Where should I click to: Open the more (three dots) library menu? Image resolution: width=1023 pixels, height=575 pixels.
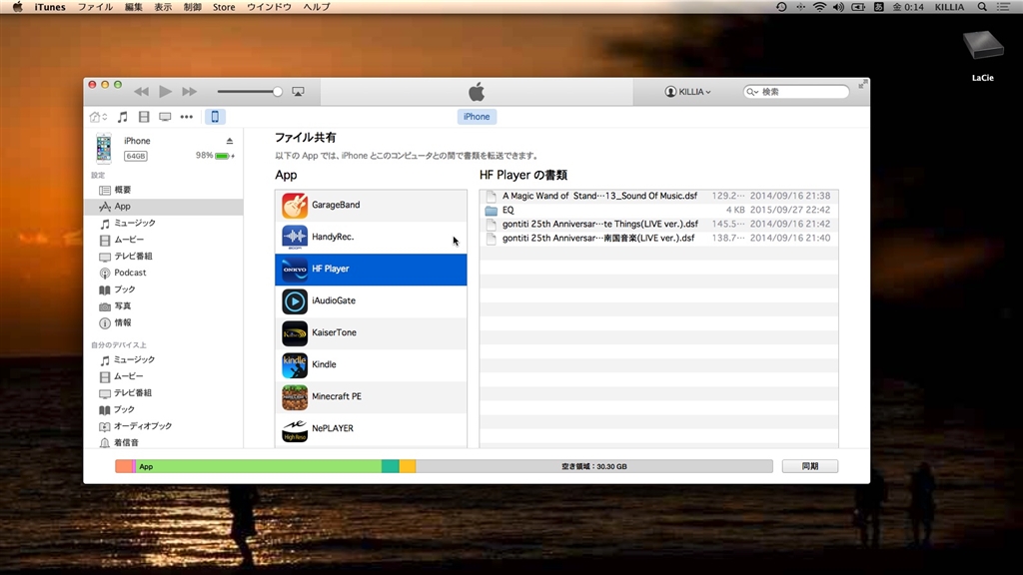coord(187,117)
